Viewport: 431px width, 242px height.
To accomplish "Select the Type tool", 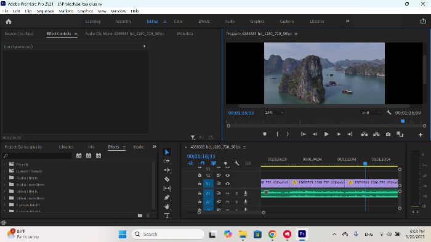I will (167, 216).
